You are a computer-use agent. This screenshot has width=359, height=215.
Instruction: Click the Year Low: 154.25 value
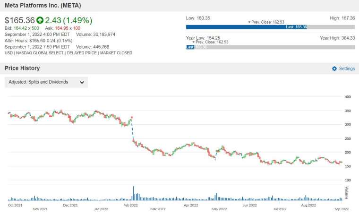[x=203, y=38]
